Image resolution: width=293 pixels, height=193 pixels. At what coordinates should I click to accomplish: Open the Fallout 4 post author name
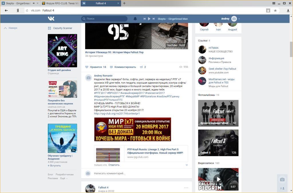click(103, 187)
